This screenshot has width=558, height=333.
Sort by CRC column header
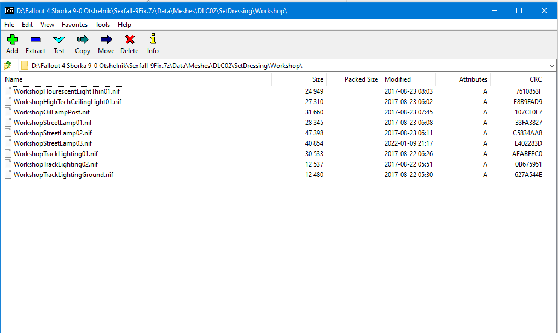(x=536, y=79)
